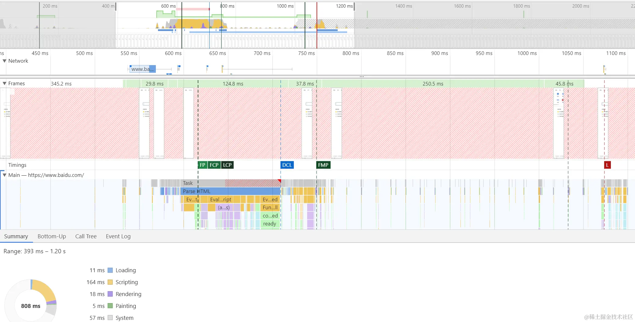Select the long Task bar in Main
Image resolution: width=635 pixels, height=322 pixels.
(231, 183)
